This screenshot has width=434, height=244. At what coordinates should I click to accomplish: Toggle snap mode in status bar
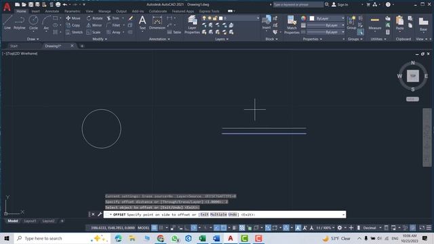161,228
